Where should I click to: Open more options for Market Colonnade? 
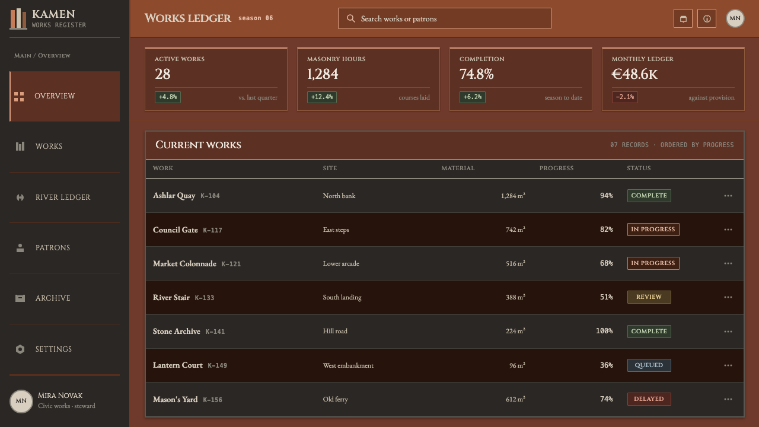coord(728,263)
